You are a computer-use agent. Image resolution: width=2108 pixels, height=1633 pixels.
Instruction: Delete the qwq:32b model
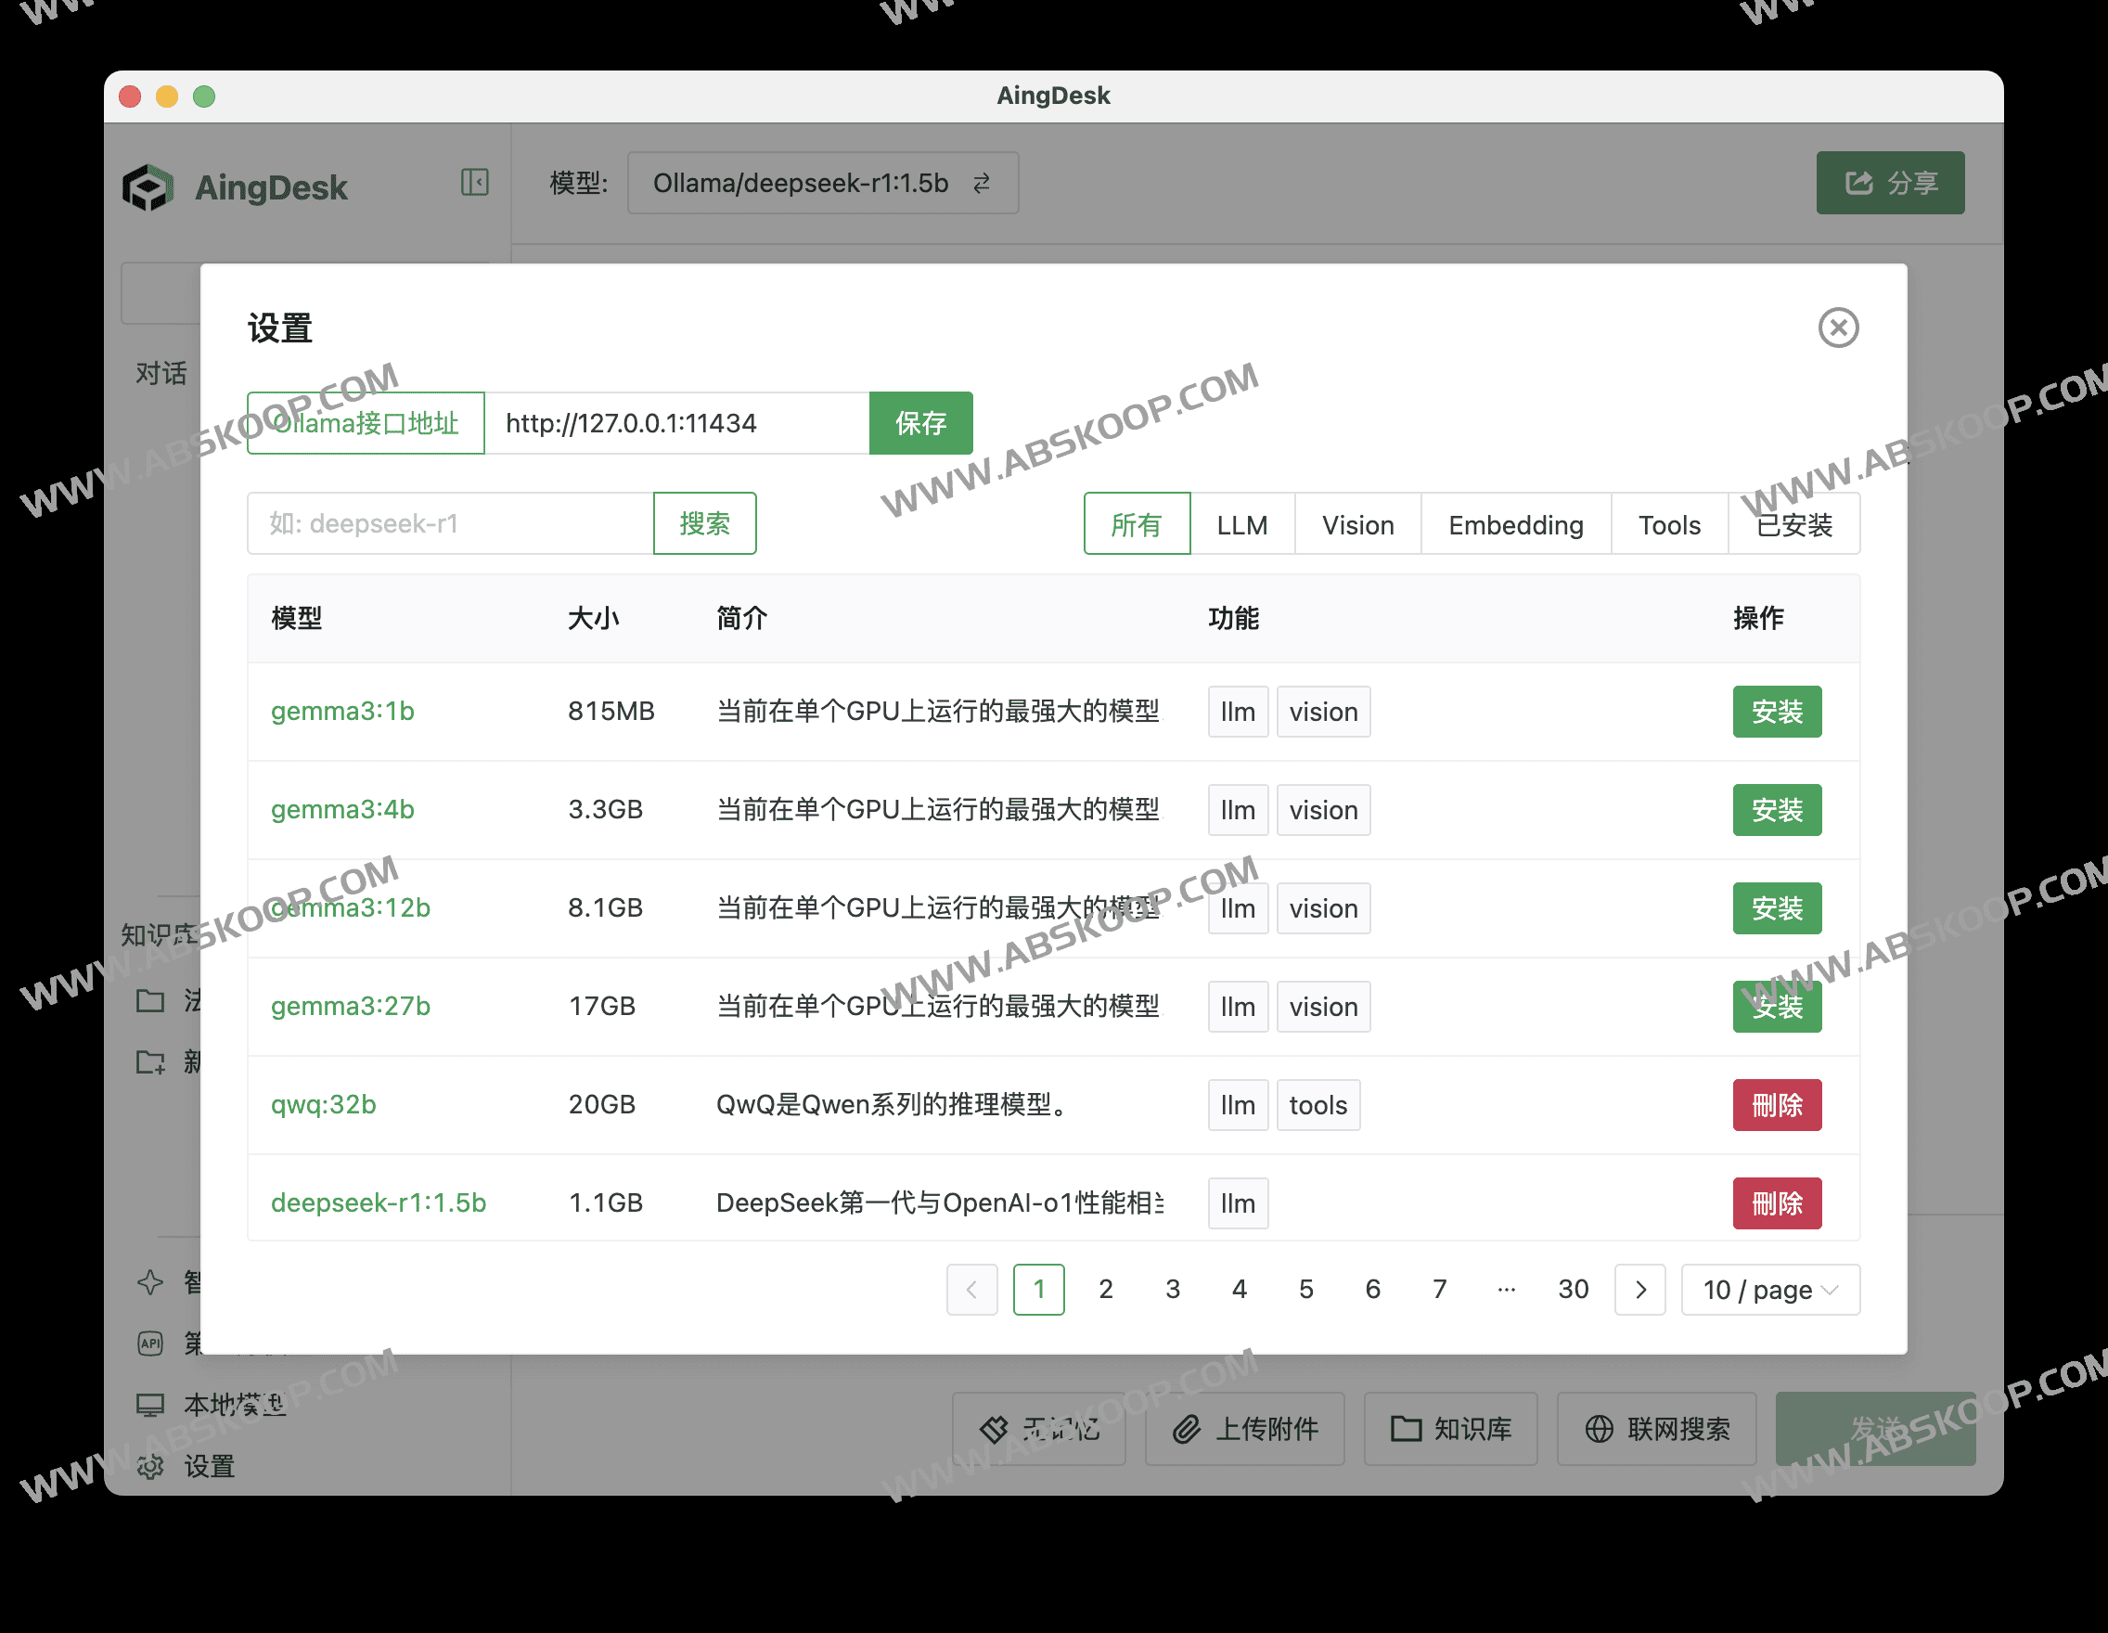coord(1776,1105)
